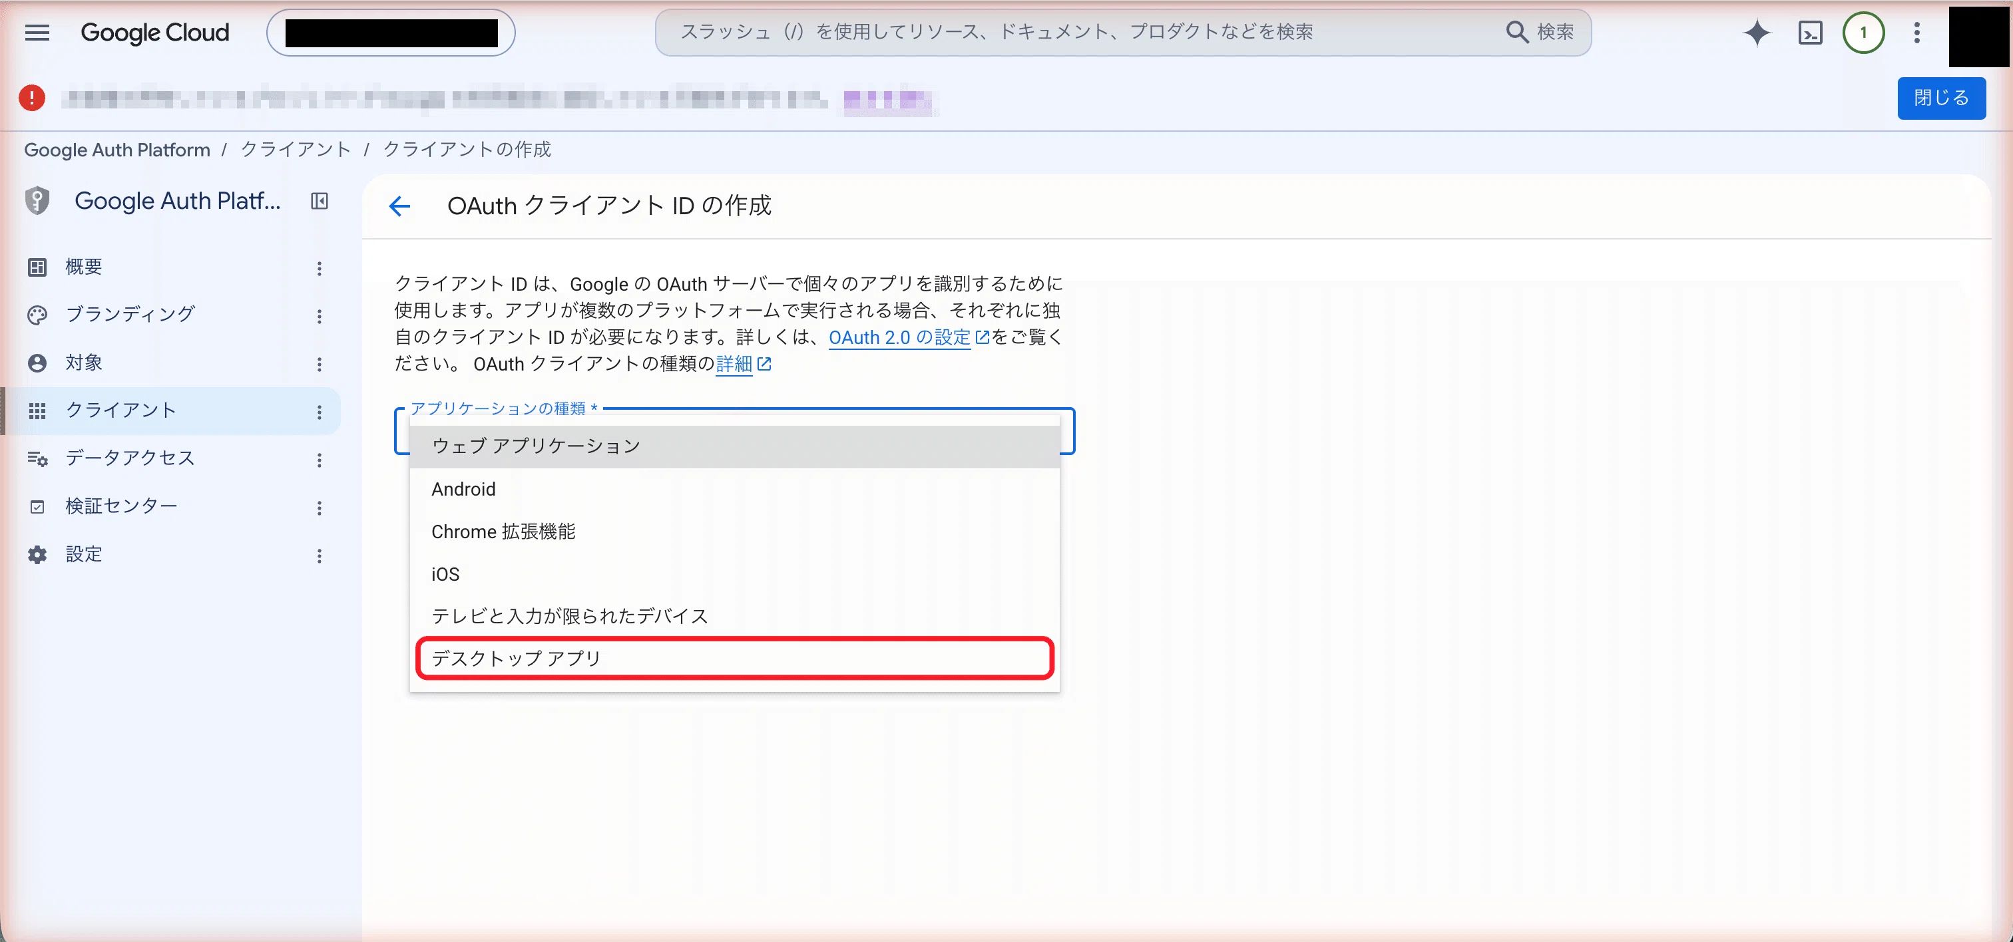Open the 検証センター row three-dot menu
This screenshot has height=942, width=2013.
pyautogui.click(x=319, y=508)
